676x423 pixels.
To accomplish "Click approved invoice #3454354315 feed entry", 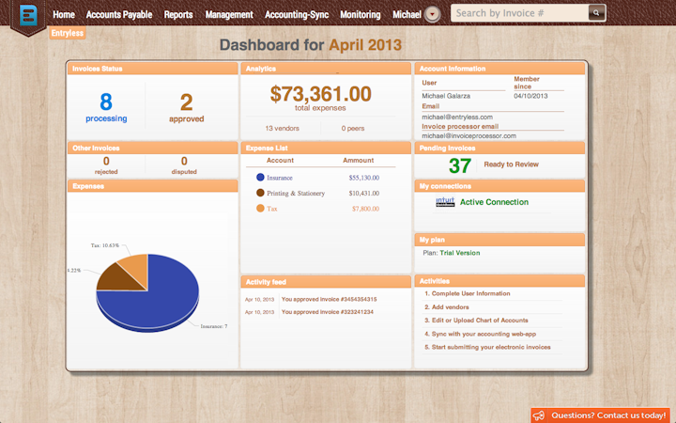I will 329,299.
